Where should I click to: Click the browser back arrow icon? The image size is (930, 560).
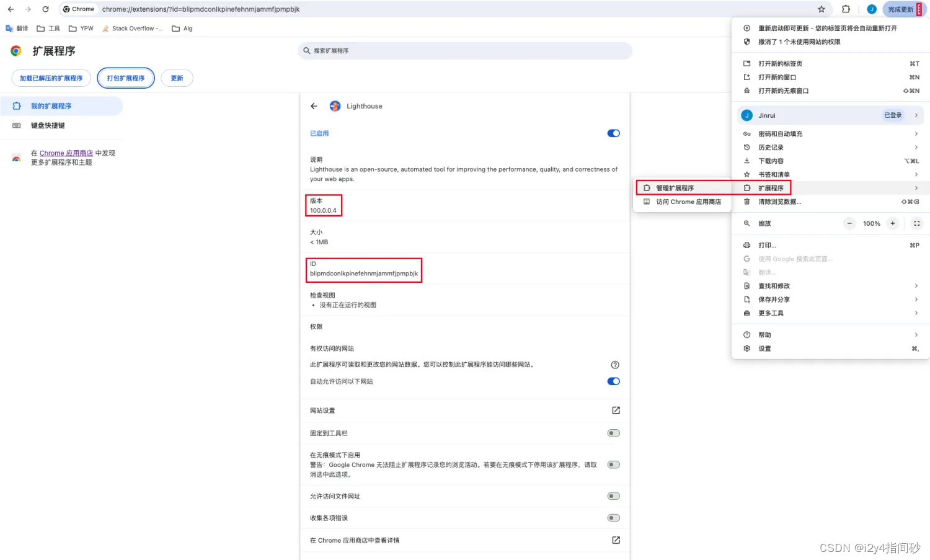pyautogui.click(x=11, y=9)
